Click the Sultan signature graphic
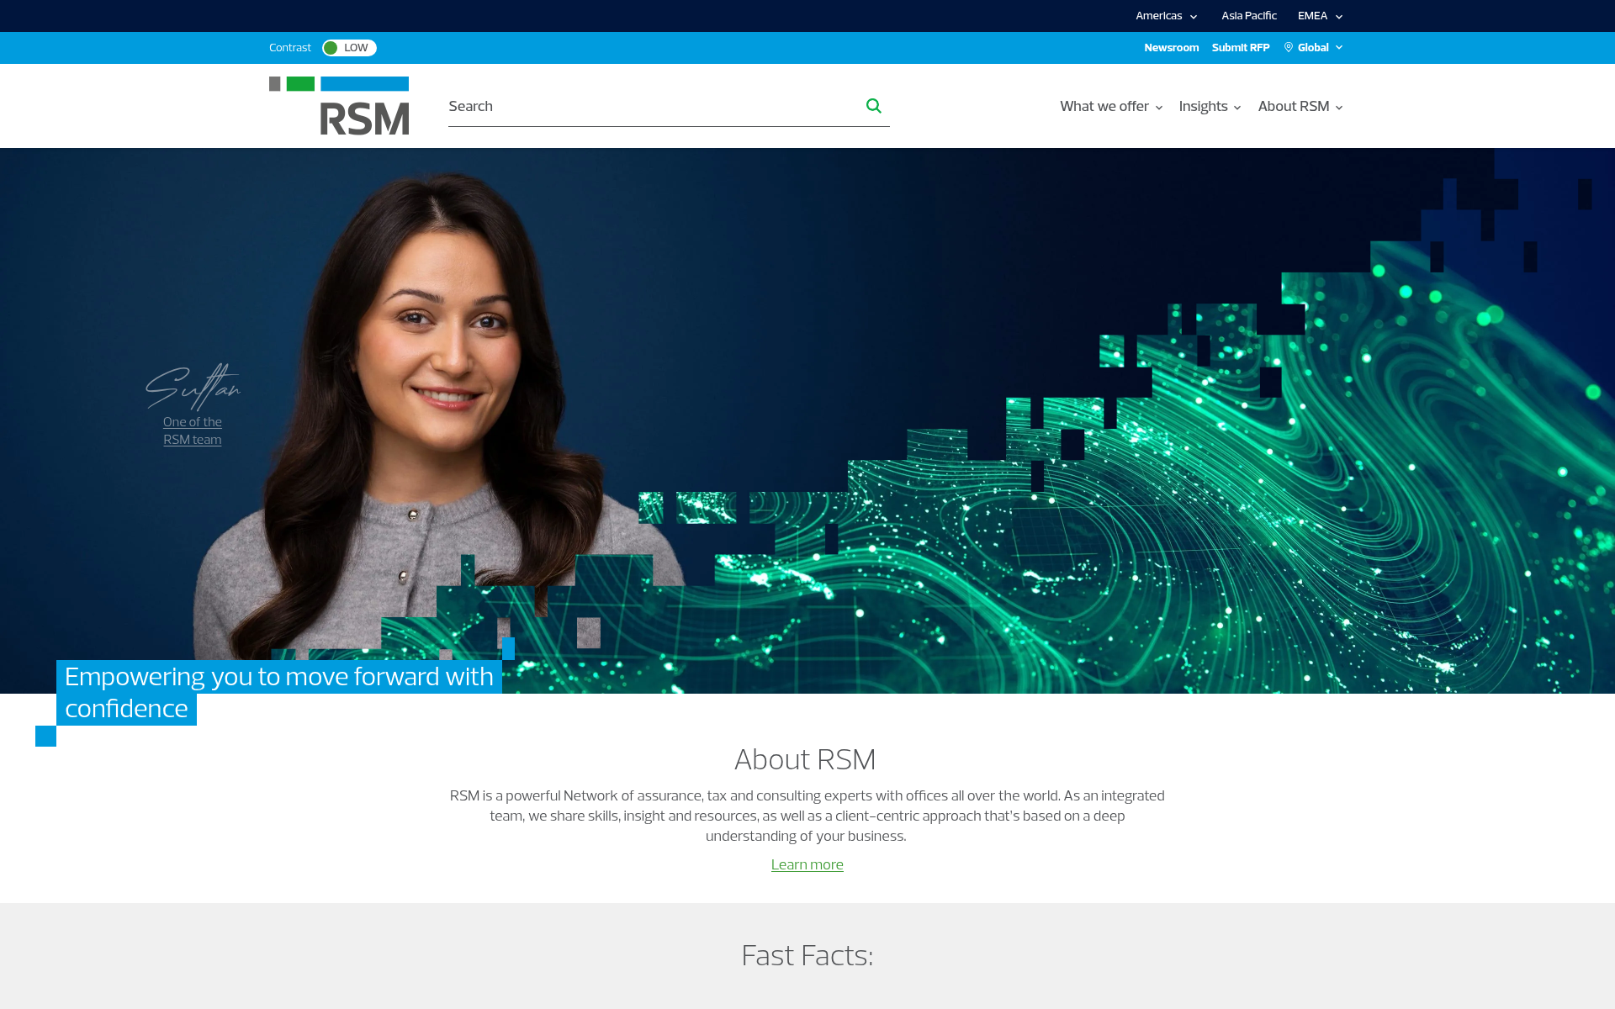Viewport: 1615px width, 1009px height. 193,386
